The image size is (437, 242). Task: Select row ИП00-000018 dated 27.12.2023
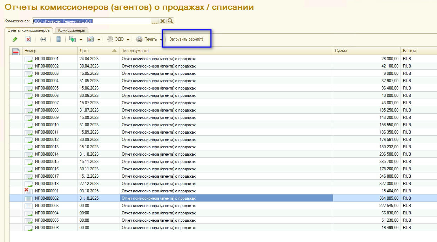pyautogui.click(x=140, y=184)
